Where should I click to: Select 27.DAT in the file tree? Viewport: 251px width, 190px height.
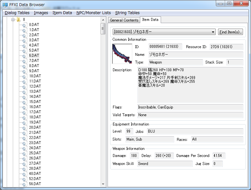pos(35,163)
